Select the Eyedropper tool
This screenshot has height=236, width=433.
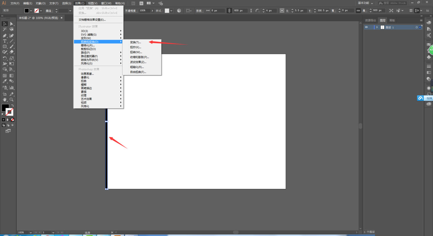pyautogui.click(x=5, y=81)
